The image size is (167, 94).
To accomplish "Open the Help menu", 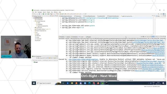I will (60, 12).
